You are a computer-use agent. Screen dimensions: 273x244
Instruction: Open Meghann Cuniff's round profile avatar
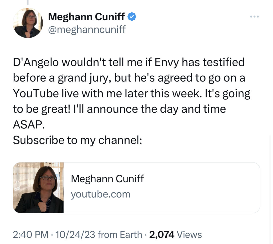tap(28, 23)
